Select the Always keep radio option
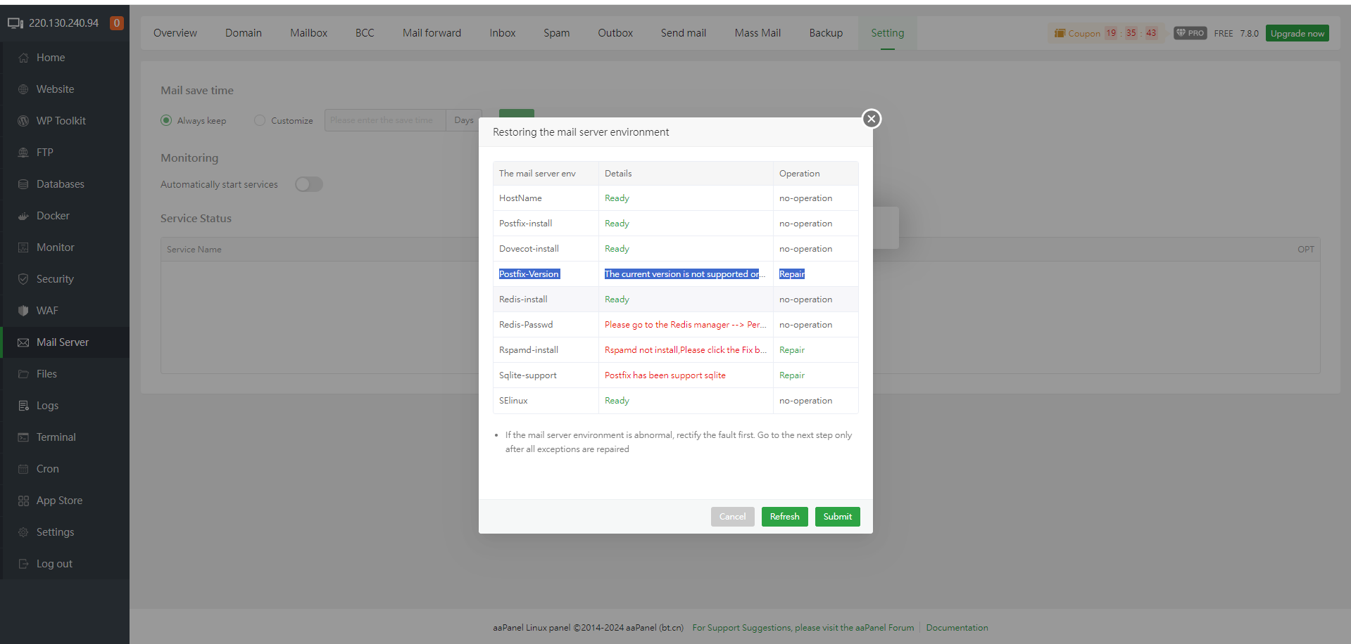The height and width of the screenshot is (644, 1351). pyautogui.click(x=166, y=120)
